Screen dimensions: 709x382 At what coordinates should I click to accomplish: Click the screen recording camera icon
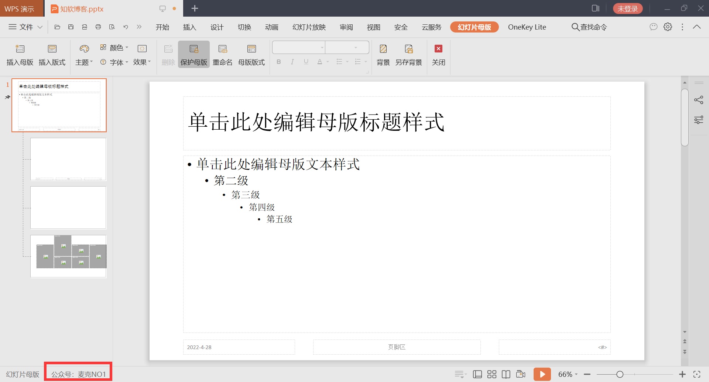(521, 374)
